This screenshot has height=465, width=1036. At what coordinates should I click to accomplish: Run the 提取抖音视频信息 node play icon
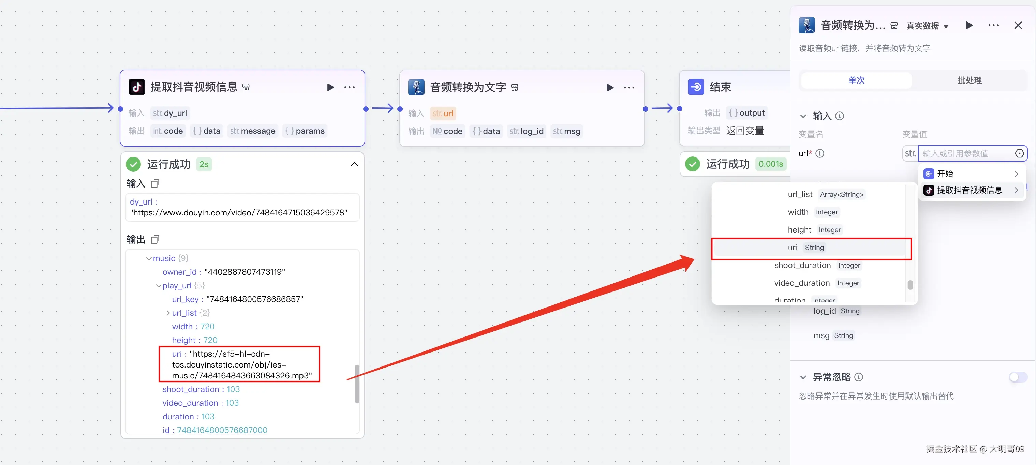[330, 87]
